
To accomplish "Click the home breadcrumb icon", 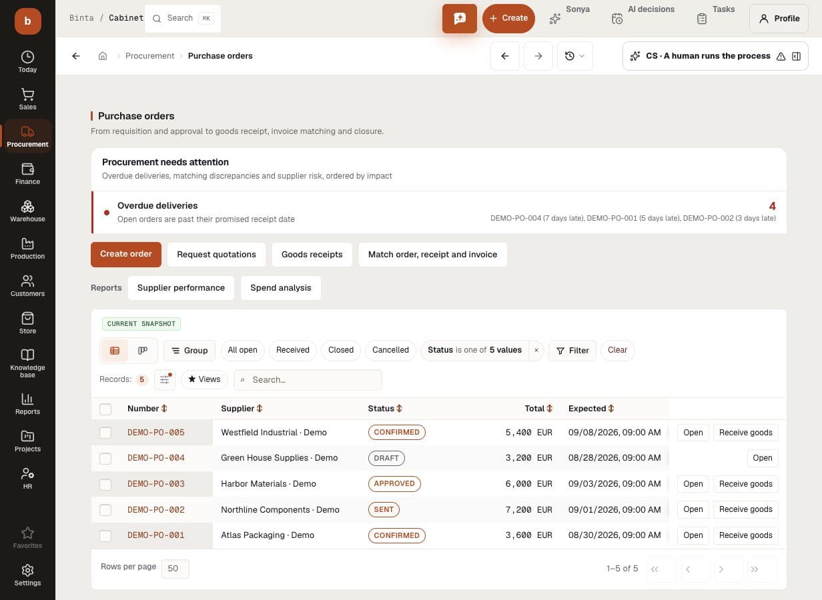I will click(x=103, y=56).
